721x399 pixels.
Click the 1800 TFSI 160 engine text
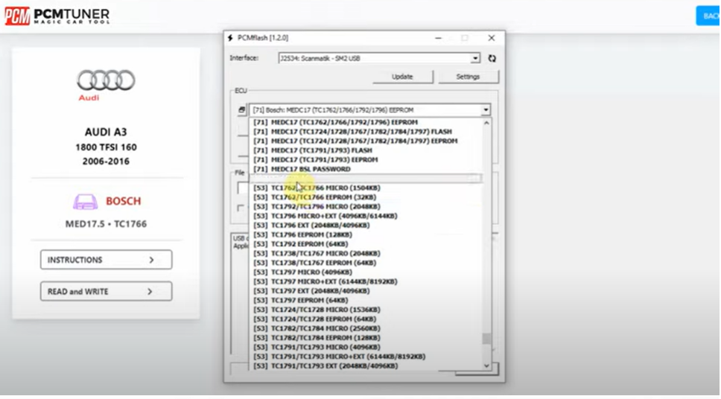106,147
